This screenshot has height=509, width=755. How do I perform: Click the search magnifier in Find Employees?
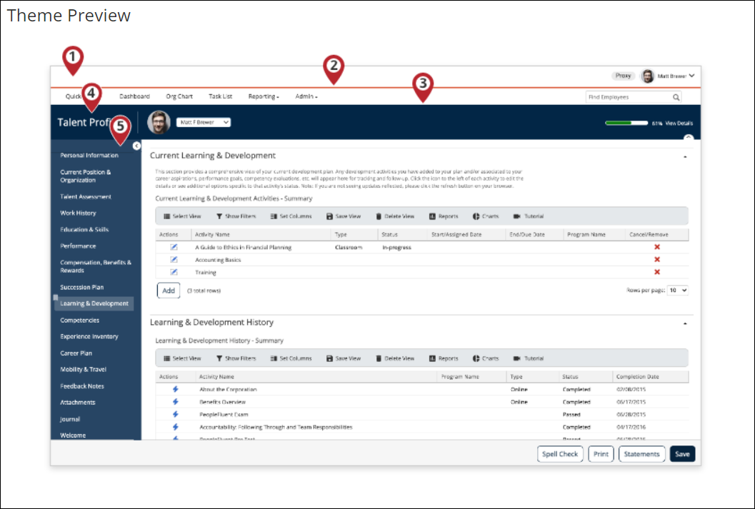point(676,97)
